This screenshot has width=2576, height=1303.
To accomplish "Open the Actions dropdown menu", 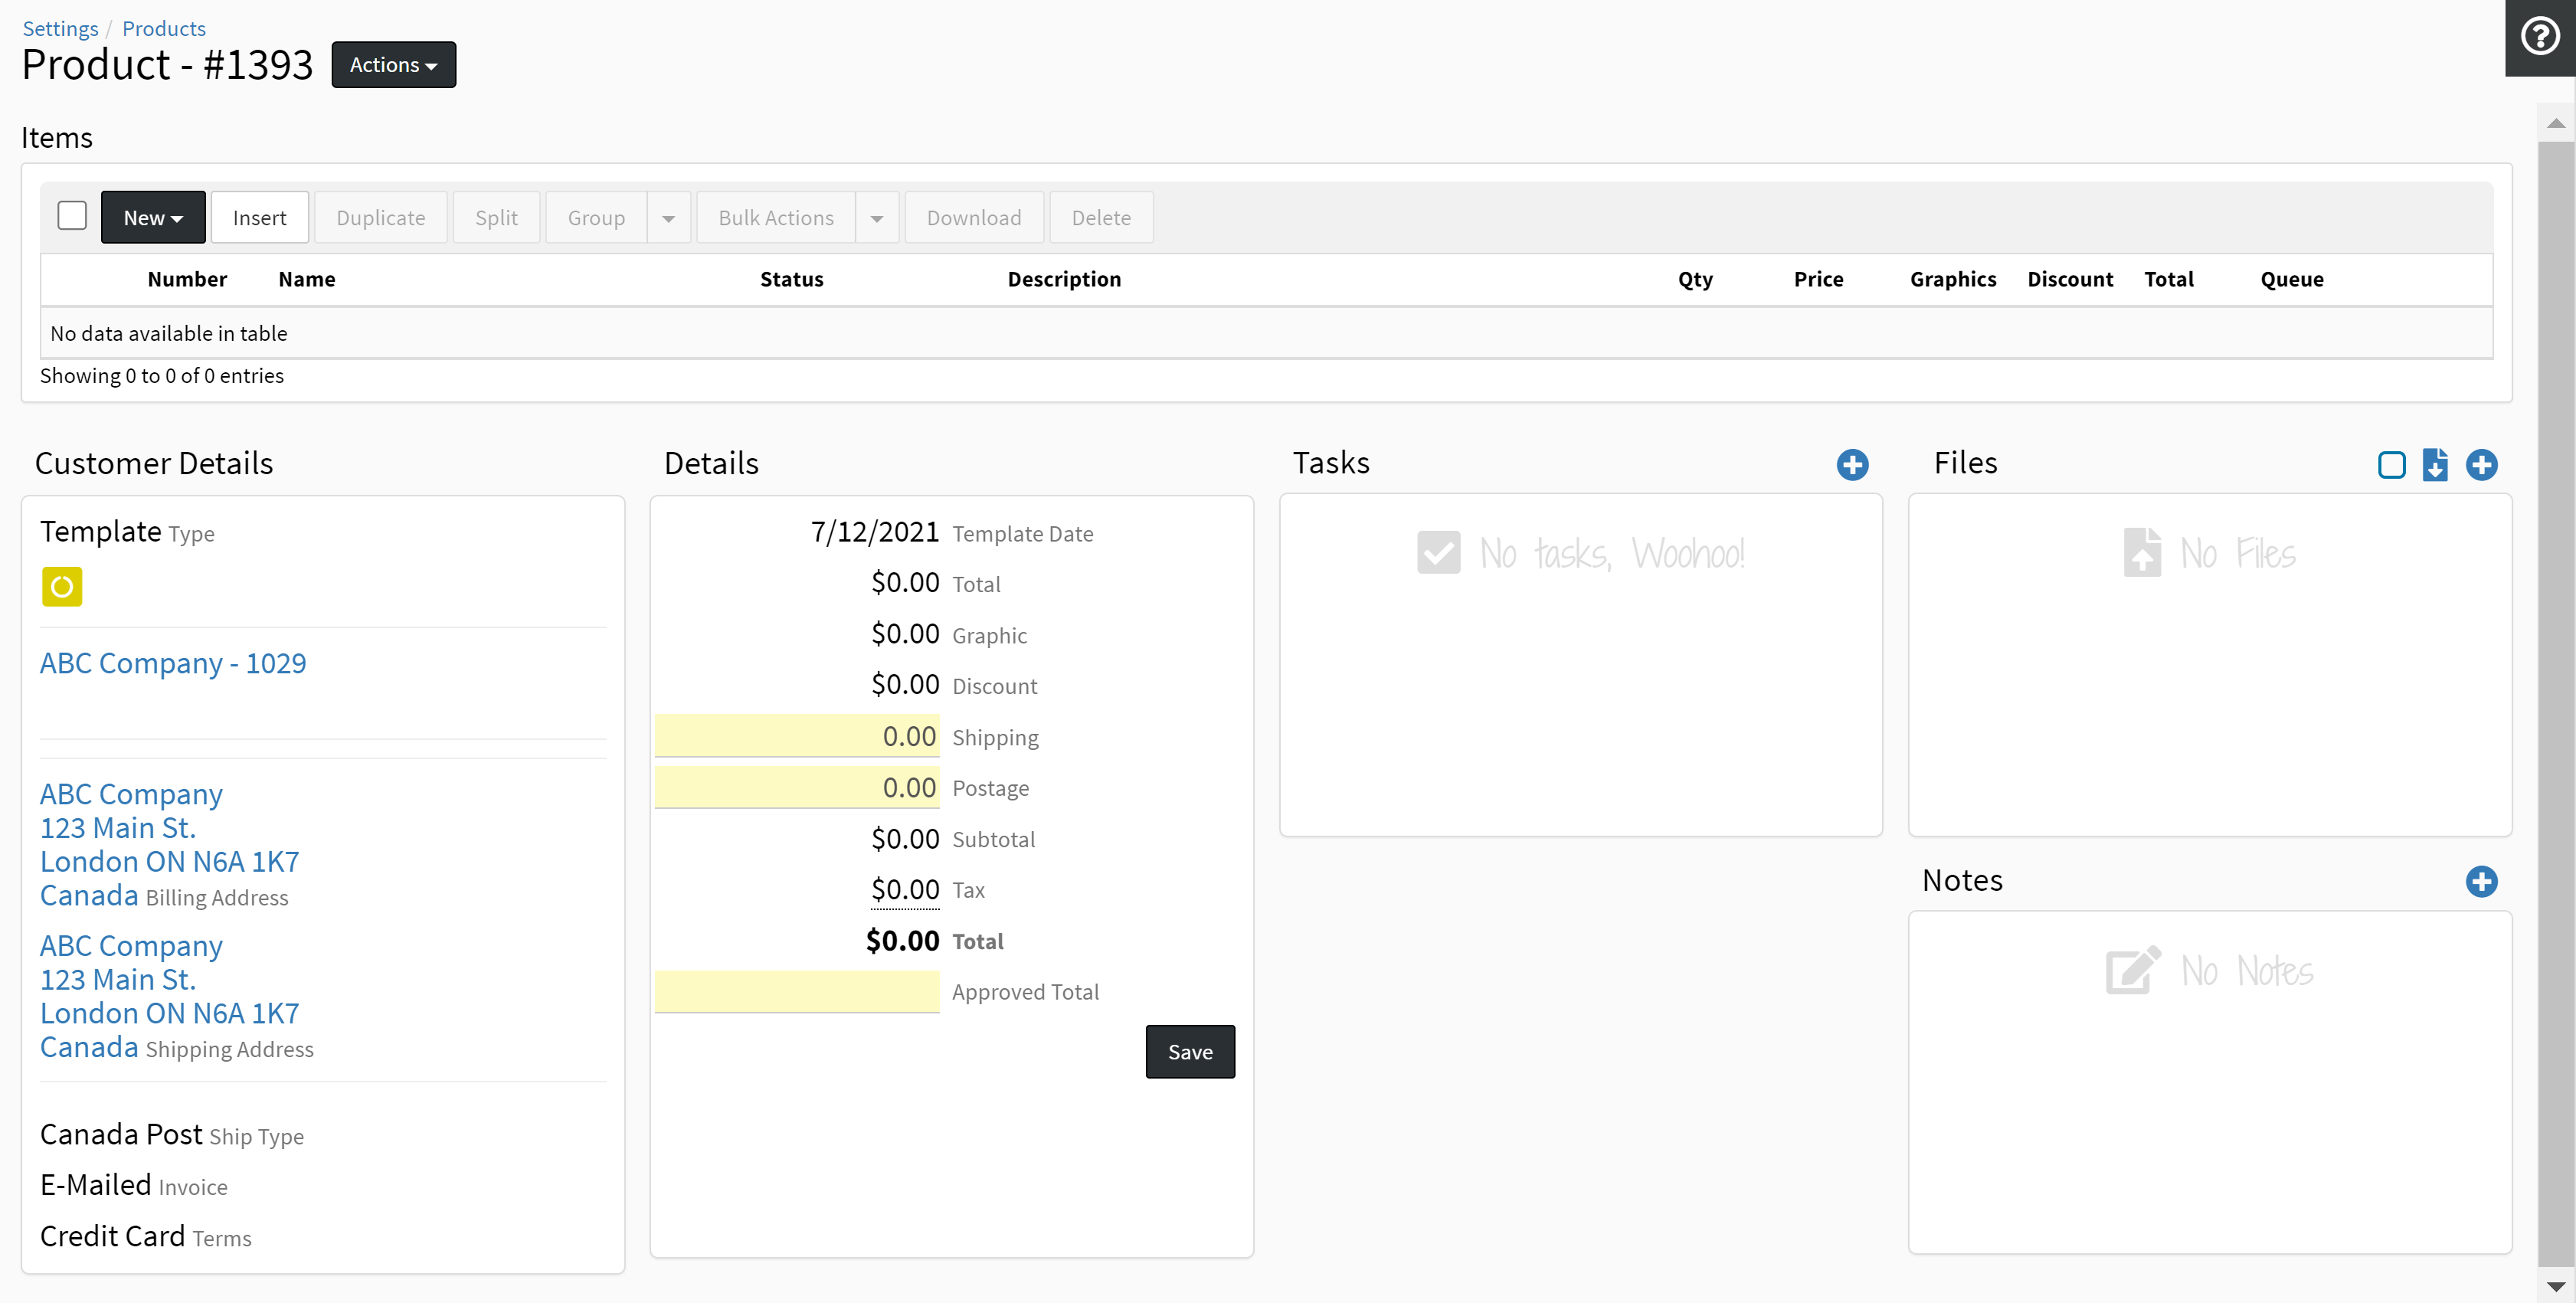I will (x=393, y=64).
